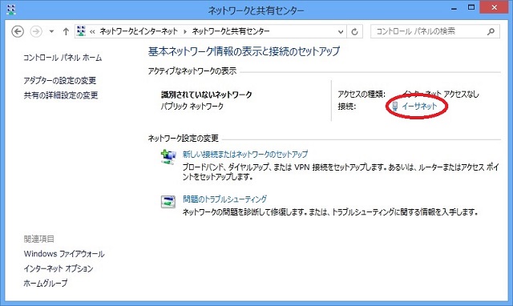Open アダプターの設定の変更

pyautogui.click(x=60, y=80)
